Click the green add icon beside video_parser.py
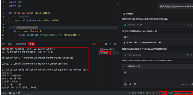This screenshot has width=193, height=95. coord(125,55)
